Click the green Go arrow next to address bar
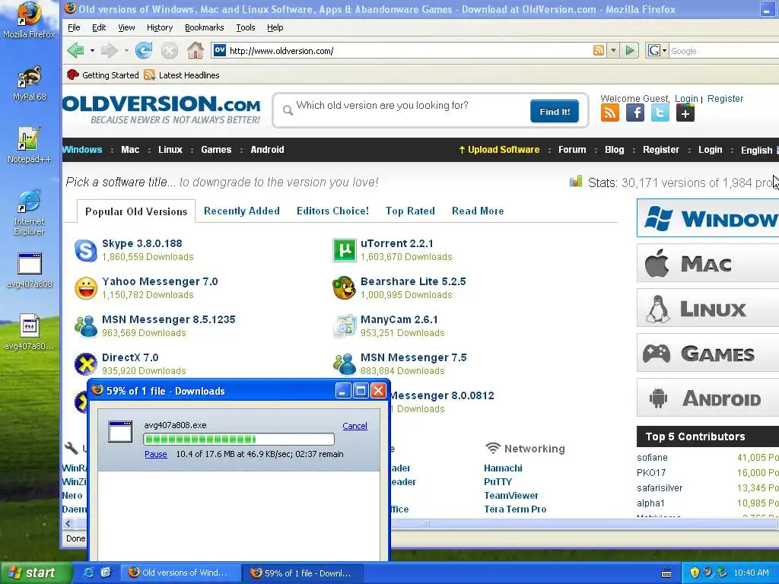The width and height of the screenshot is (779, 584). click(630, 50)
